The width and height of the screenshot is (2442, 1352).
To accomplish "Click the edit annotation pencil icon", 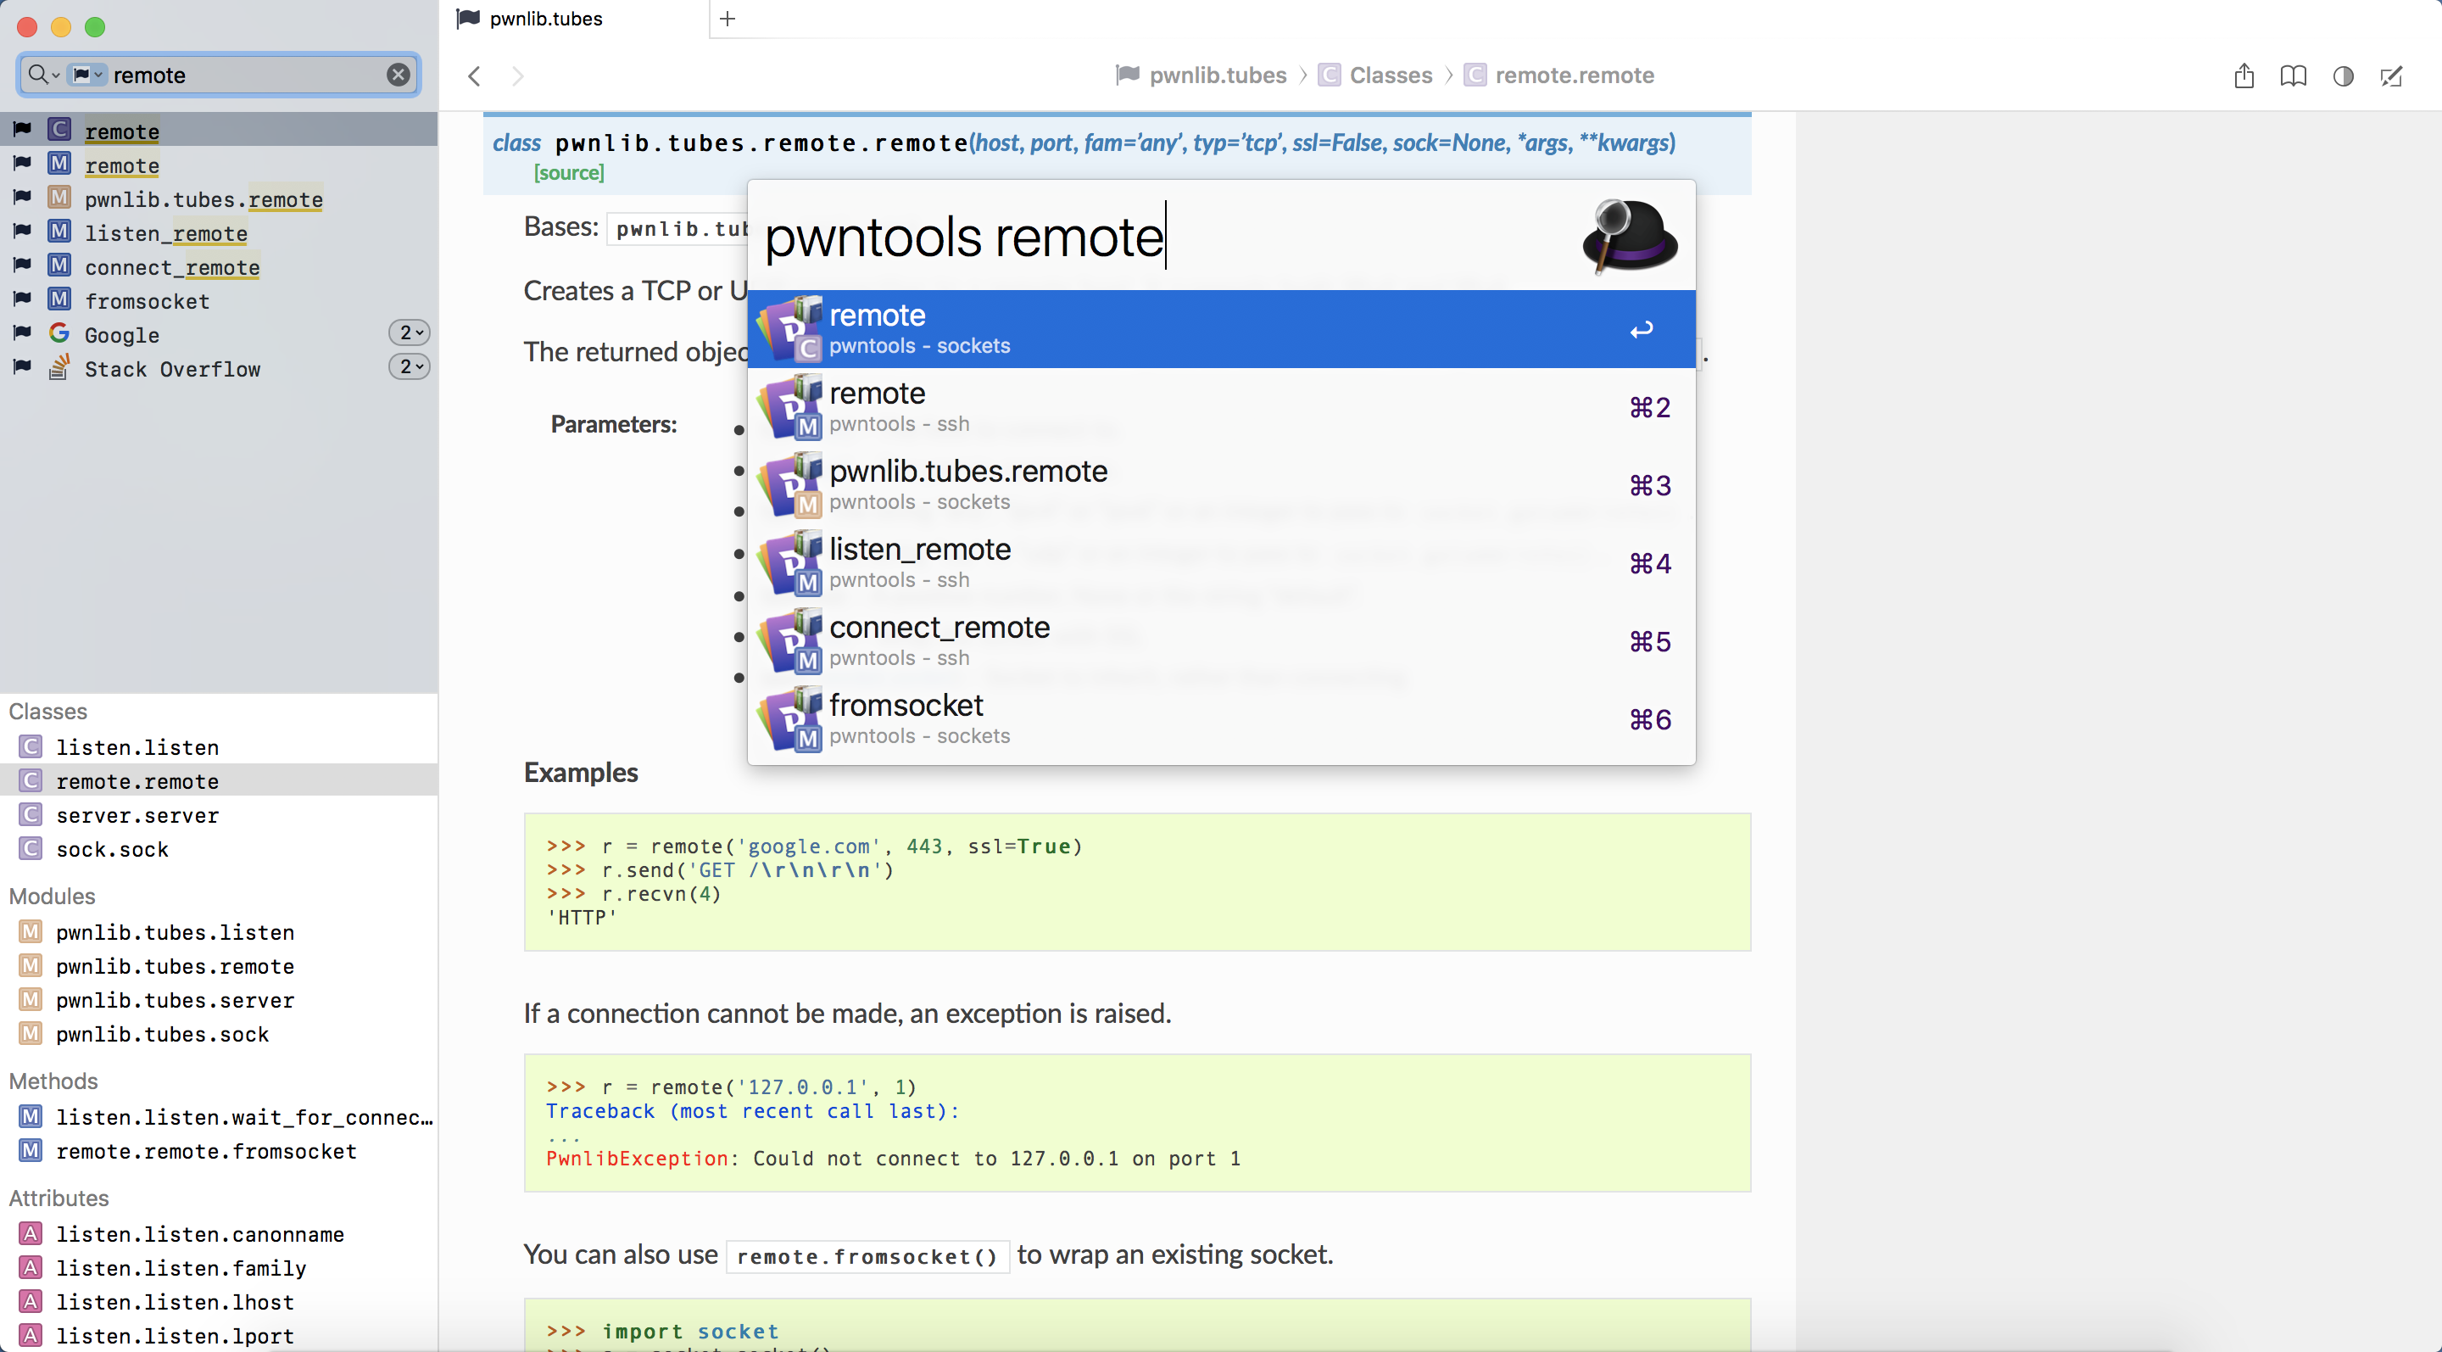I will (x=2391, y=75).
